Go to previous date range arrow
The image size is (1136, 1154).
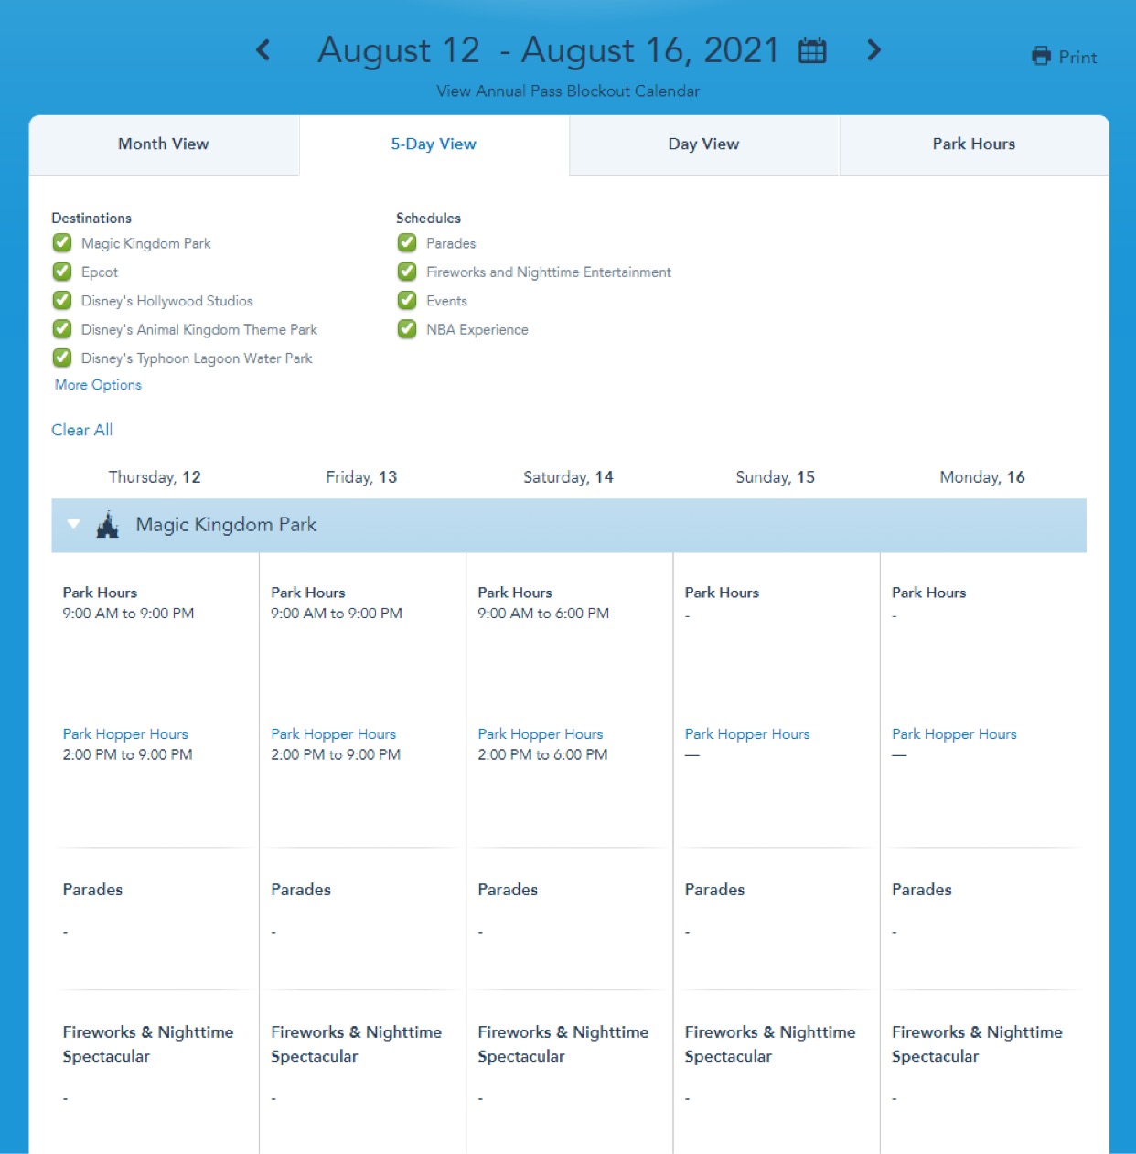click(x=263, y=50)
